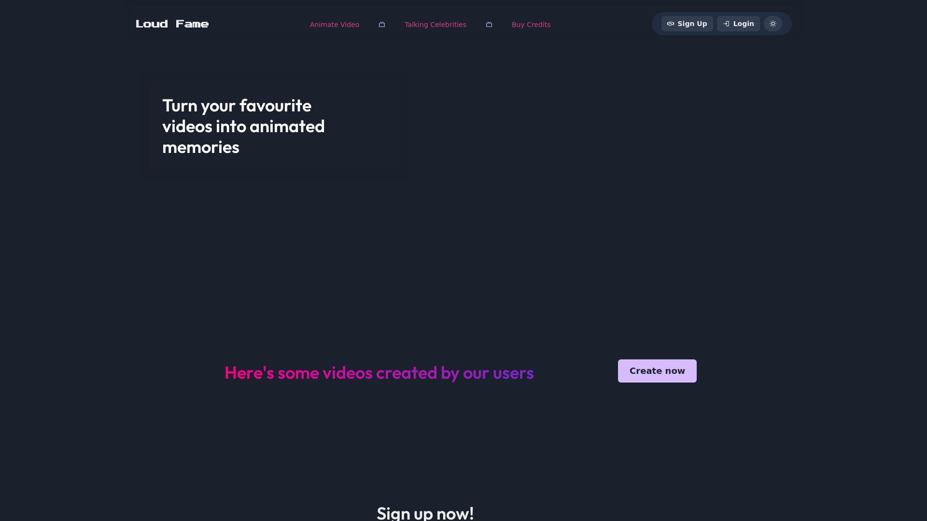Click the arrow icon inside Login
This screenshot has width=927, height=521.
coord(726,24)
